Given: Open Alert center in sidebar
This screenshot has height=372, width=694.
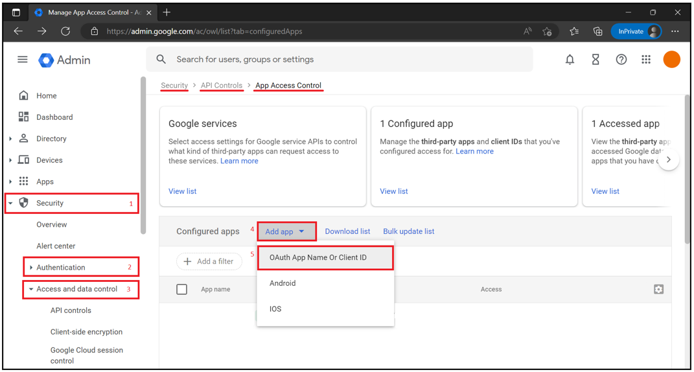Looking at the screenshot, I should coord(56,246).
